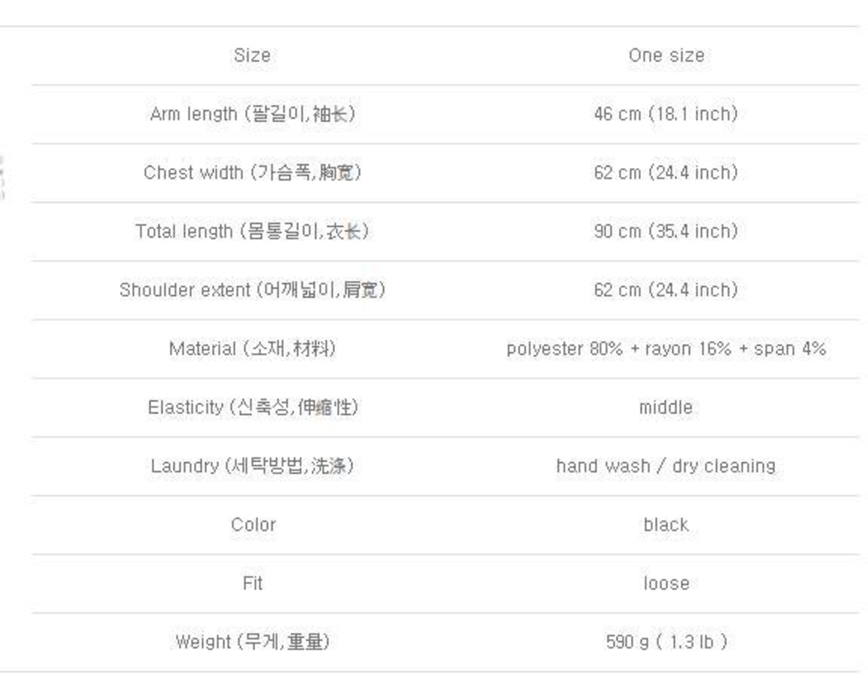Image resolution: width=868 pixels, height=680 pixels.
Task: Click the "Shoulder extent" row label
Action: [x=252, y=290]
